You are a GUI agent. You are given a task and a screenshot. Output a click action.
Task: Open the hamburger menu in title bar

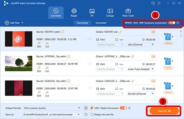tap(159, 3)
